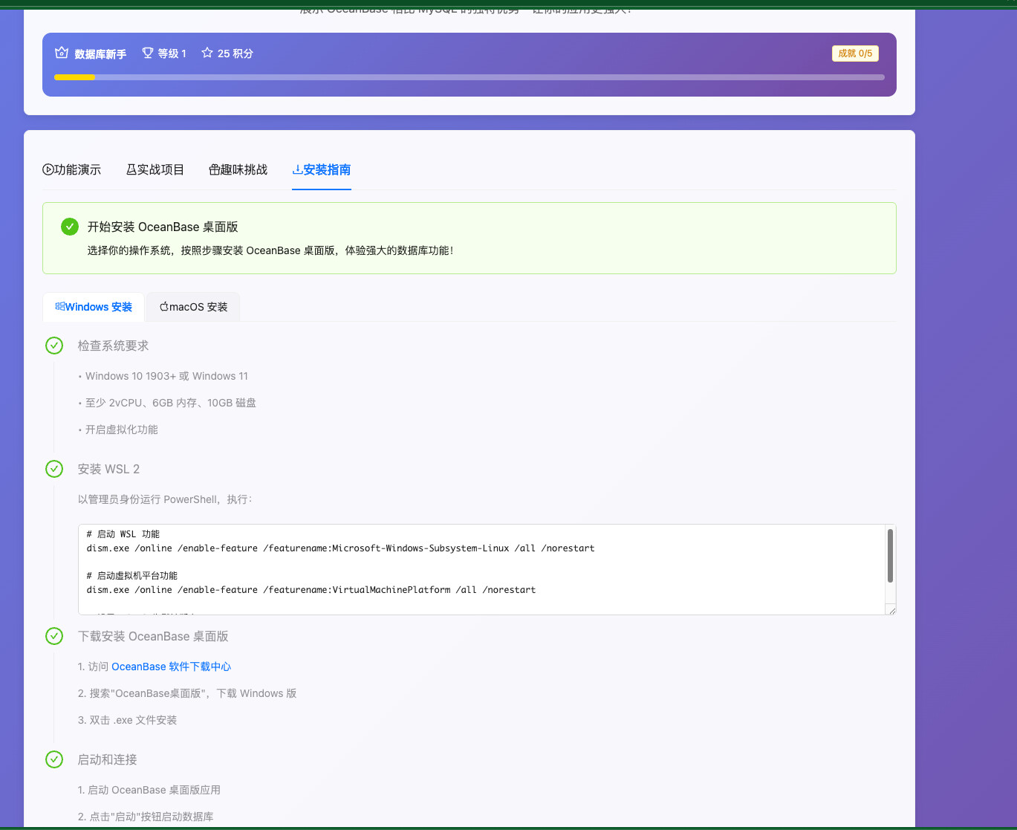Click the check icon for 启动和连接 step
Viewport: 1017px width, 830px height.
point(54,759)
